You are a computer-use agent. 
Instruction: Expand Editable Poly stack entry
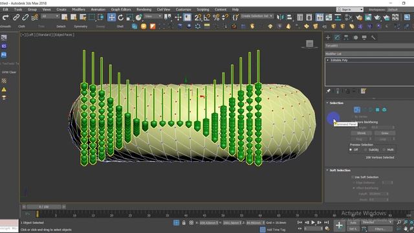pyautogui.click(x=328, y=60)
